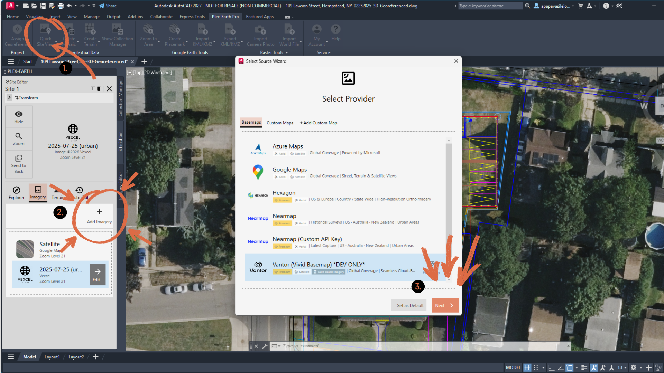Open the Start drawing tab
664x373 pixels.
coord(27,61)
